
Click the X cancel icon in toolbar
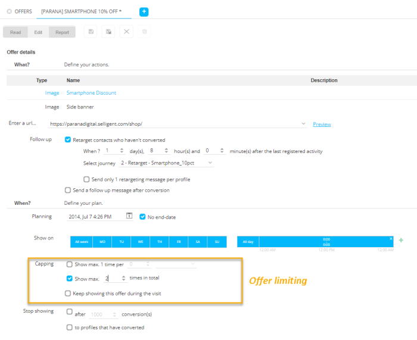(x=126, y=32)
